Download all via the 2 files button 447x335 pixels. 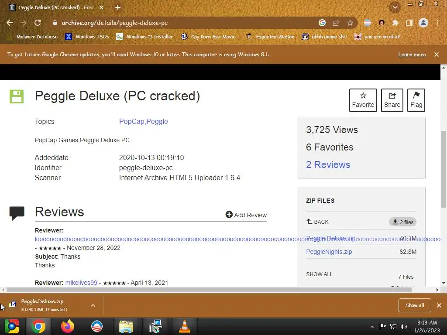coord(403,222)
